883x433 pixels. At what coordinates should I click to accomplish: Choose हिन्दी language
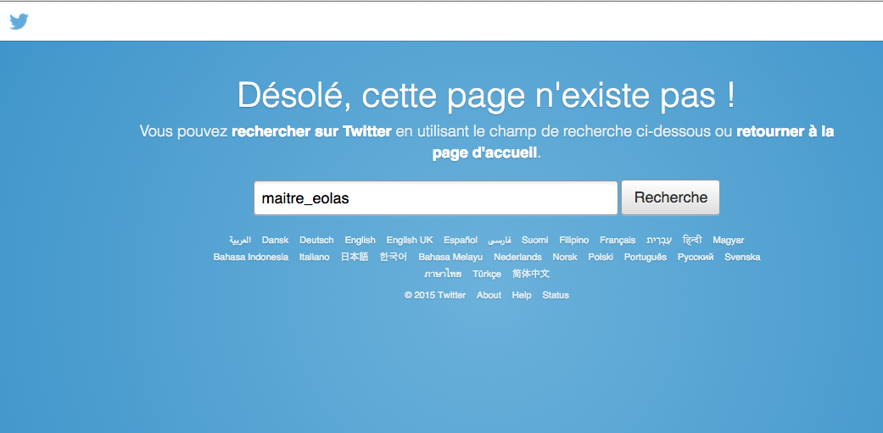coord(692,240)
